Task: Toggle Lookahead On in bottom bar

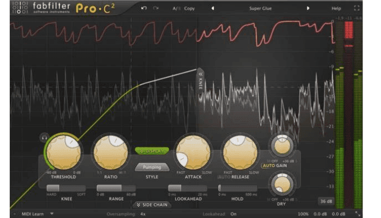Action: click(233, 214)
